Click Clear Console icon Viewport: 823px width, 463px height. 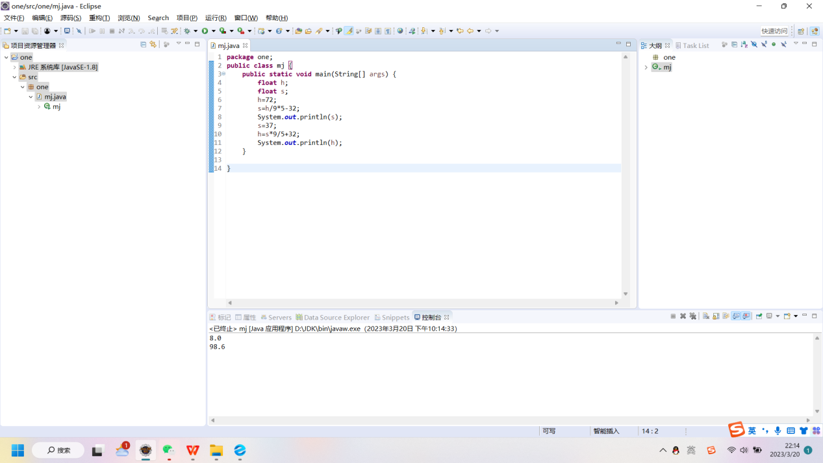(706, 316)
